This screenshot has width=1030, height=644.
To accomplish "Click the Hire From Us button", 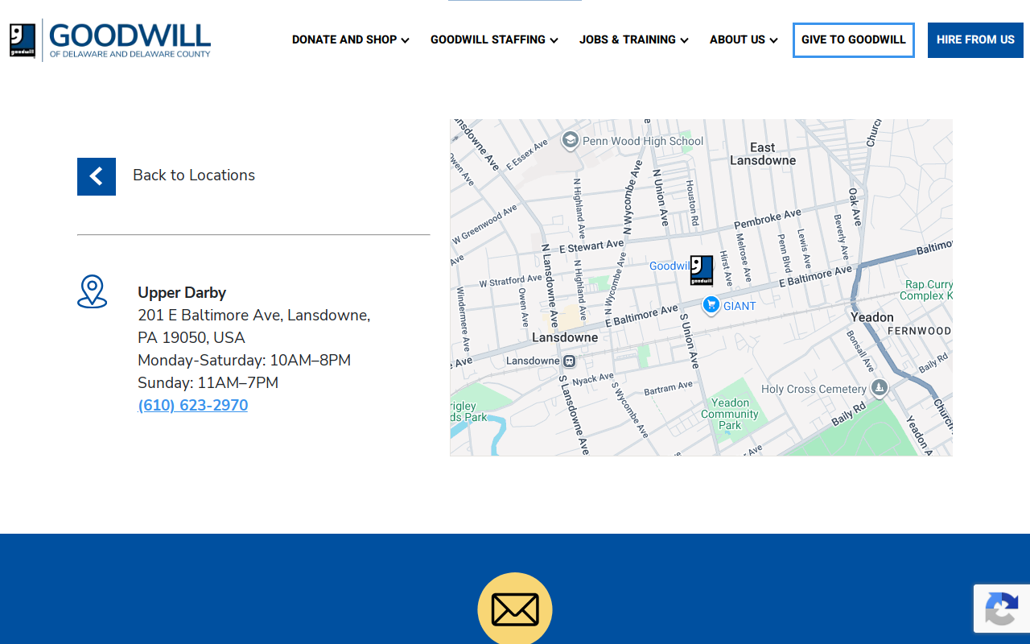I will pos(975,40).
